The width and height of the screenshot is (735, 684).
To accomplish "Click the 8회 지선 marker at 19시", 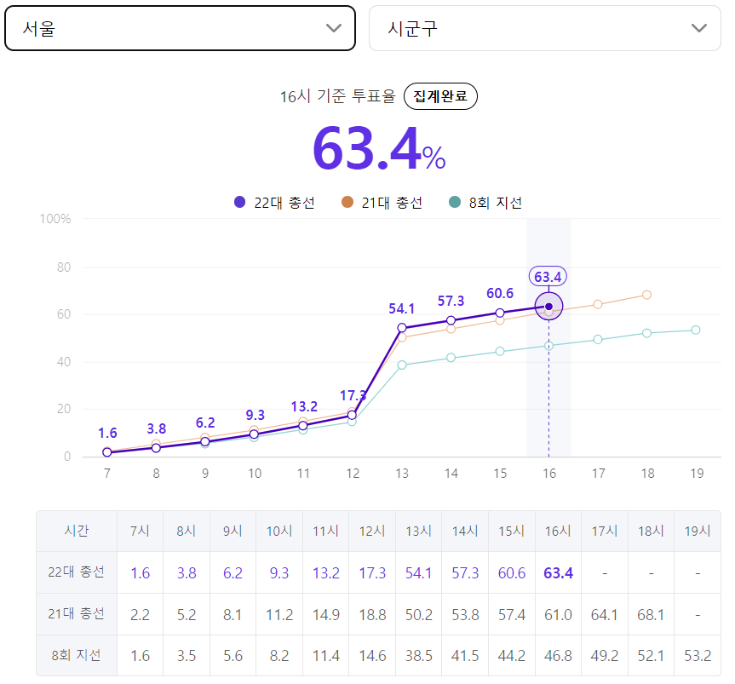I will (x=696, y=330).
